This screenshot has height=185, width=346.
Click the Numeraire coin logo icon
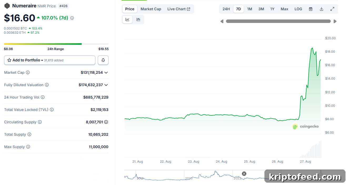(7, 6)
